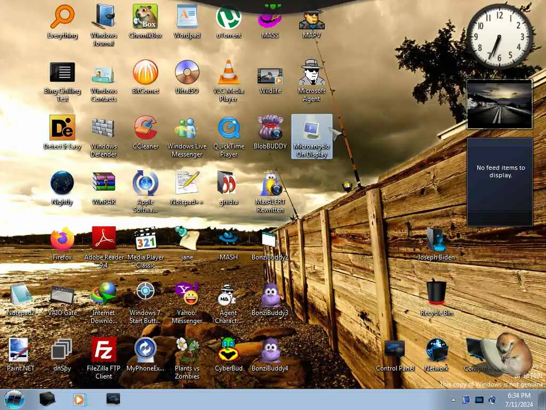The height and width of the screenshot is (410, 546).
Task: Select the MASS desktop icon
Action: pyautogui.click(x=270, y=25)
